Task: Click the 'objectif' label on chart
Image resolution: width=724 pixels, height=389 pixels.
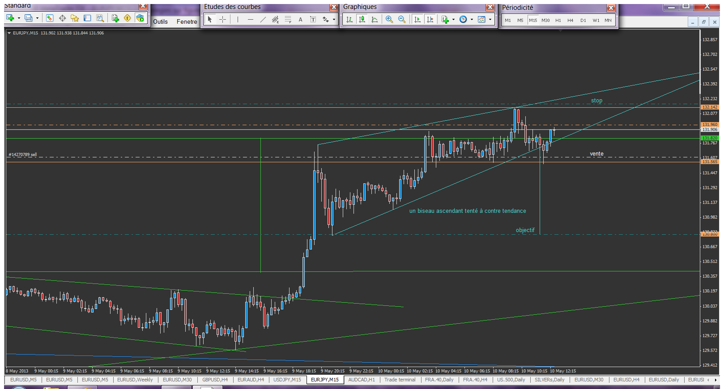Action: point(525,230)
